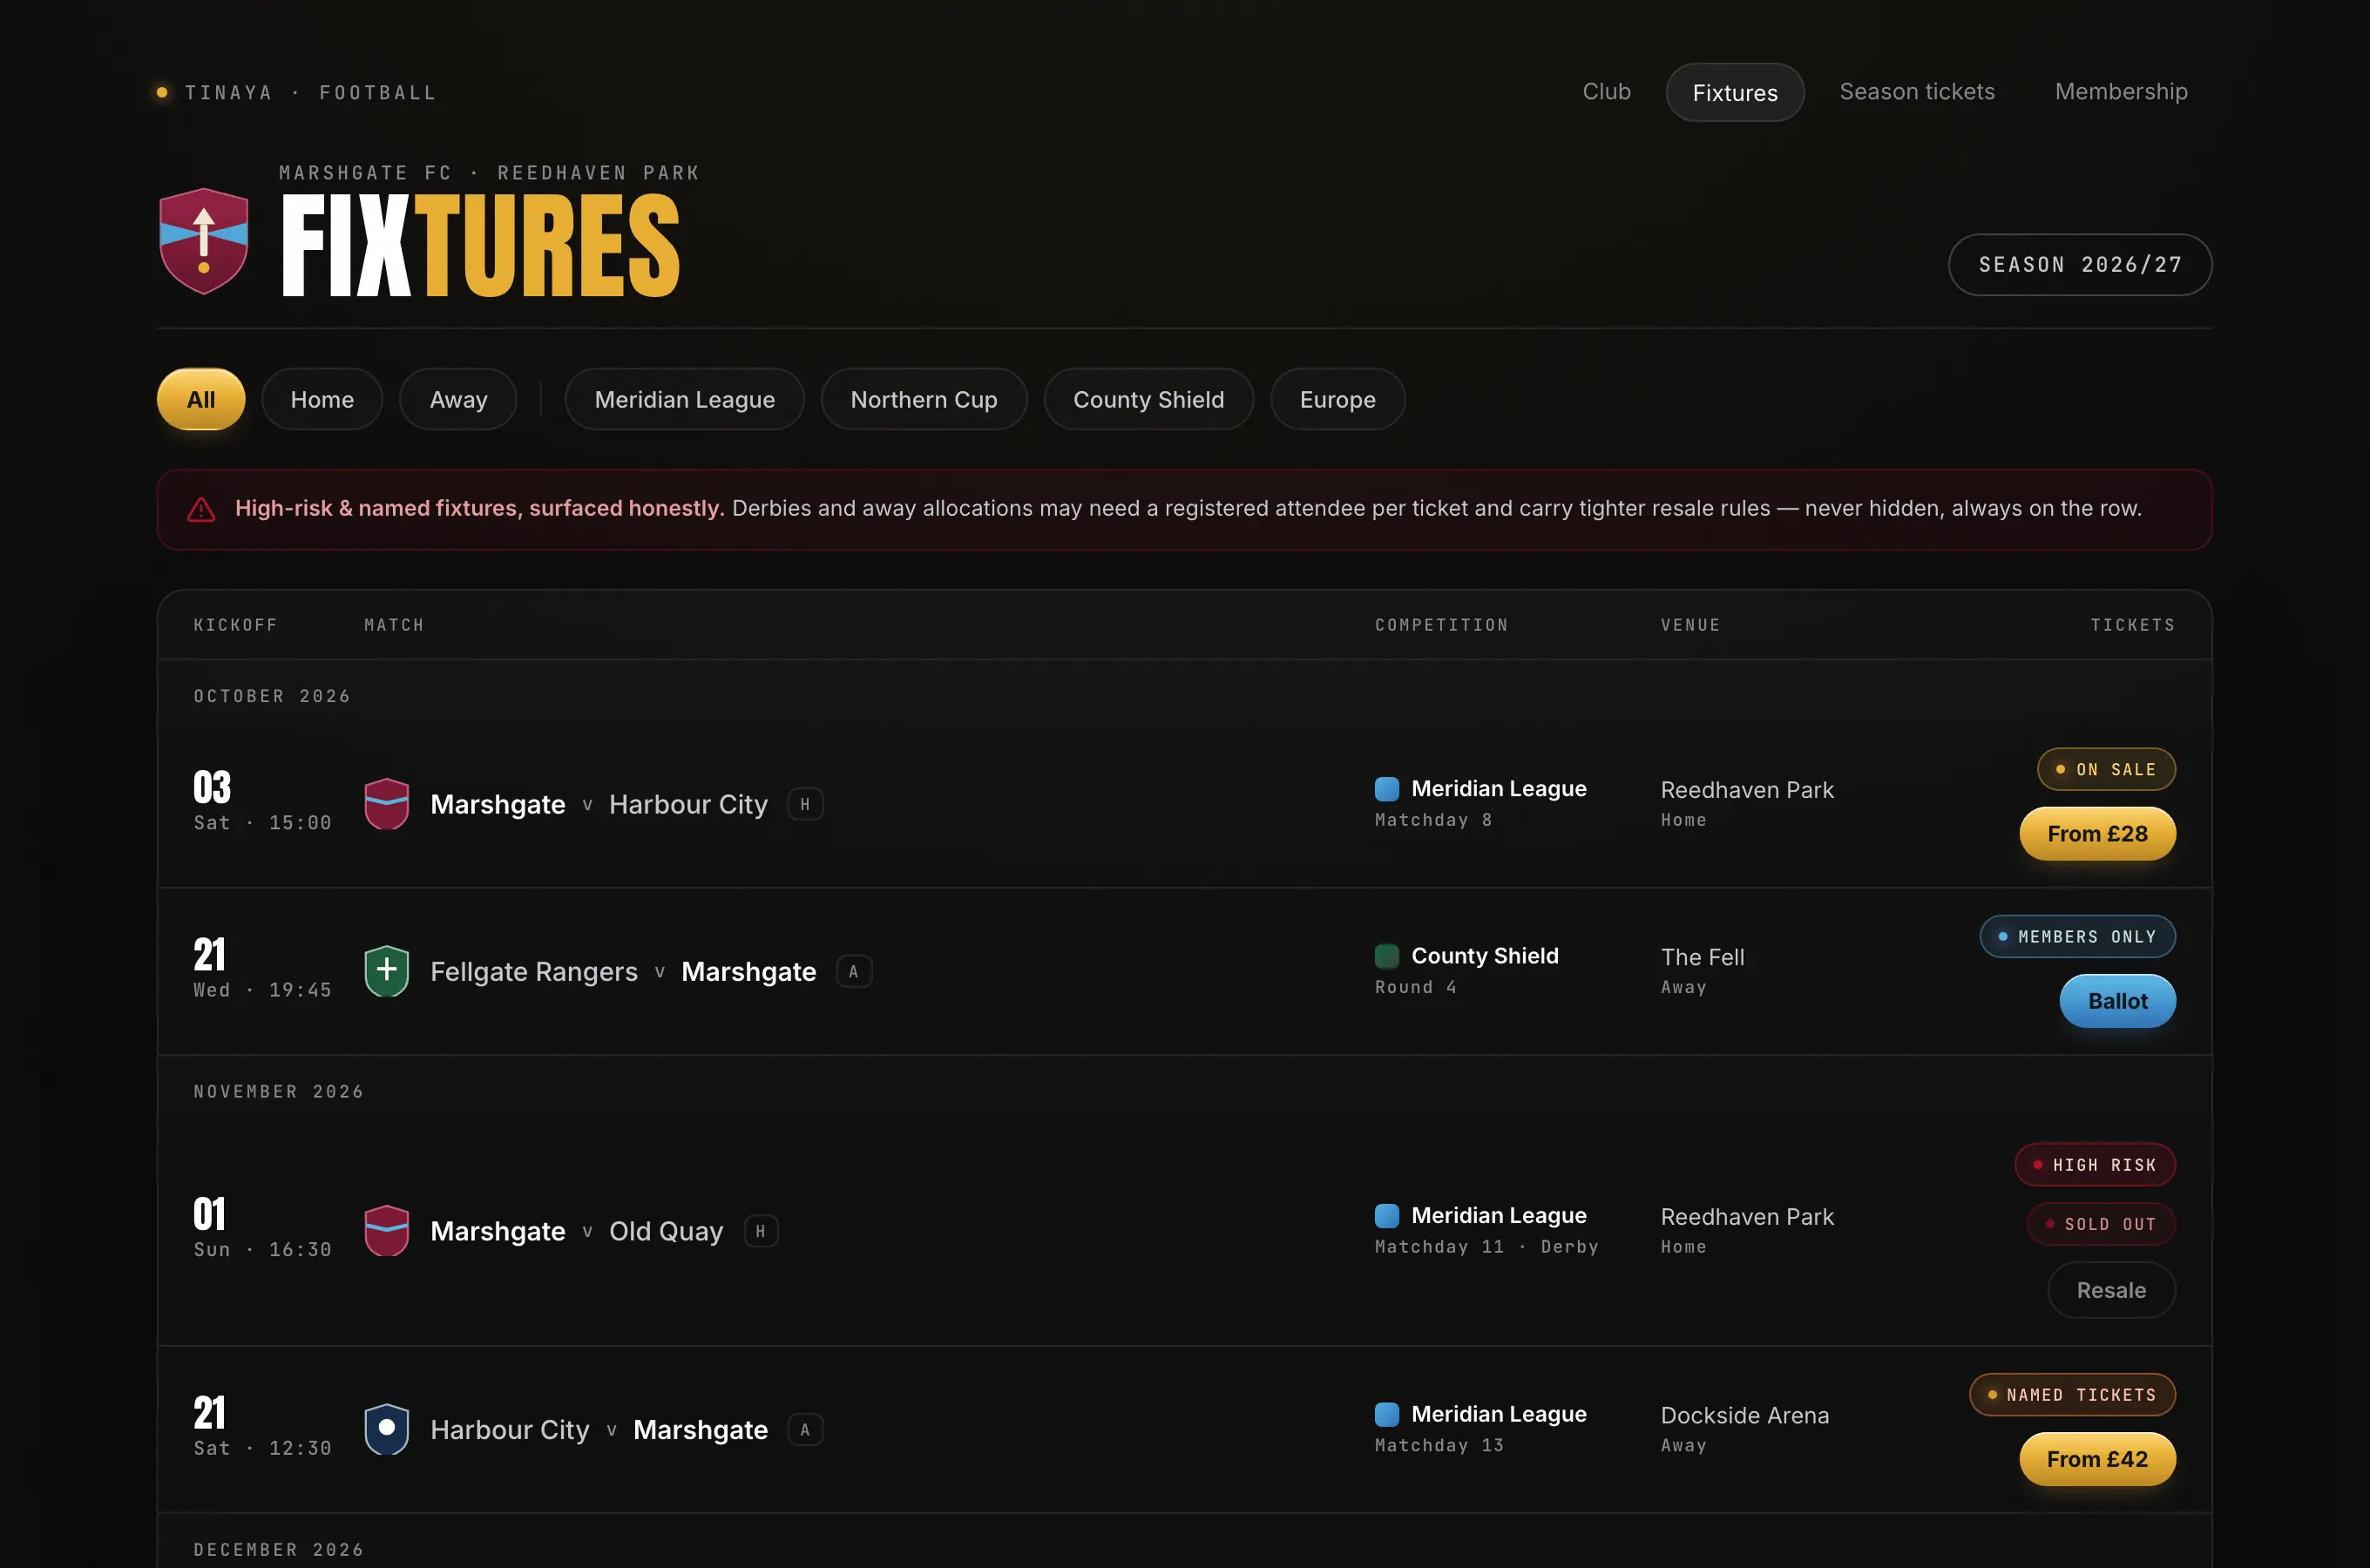Click the Harbour City opponent name on 03 Oct
This screenshot has width=2370, height=1568.
[x=688, y=804]
